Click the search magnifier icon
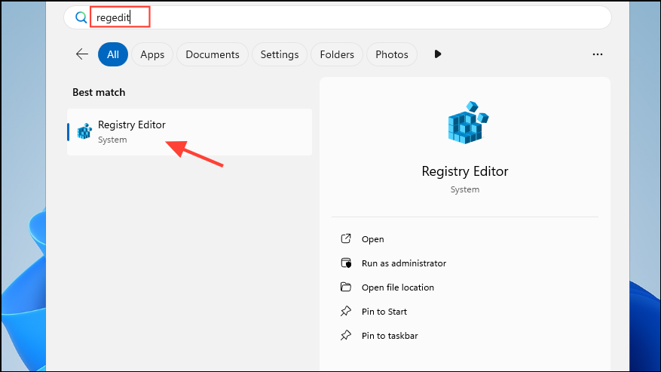Screen dimensions: 661x372 click(x=81, y=17)
